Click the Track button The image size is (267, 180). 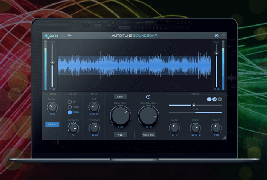pos(121,135)
